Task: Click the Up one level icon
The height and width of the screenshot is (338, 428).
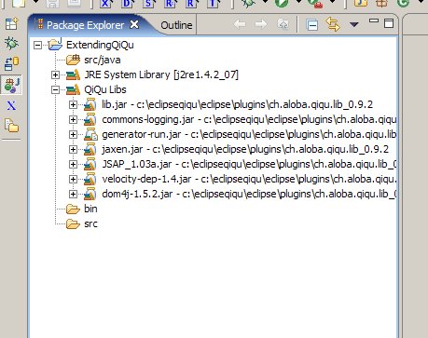Action: (x=283, y=24)
